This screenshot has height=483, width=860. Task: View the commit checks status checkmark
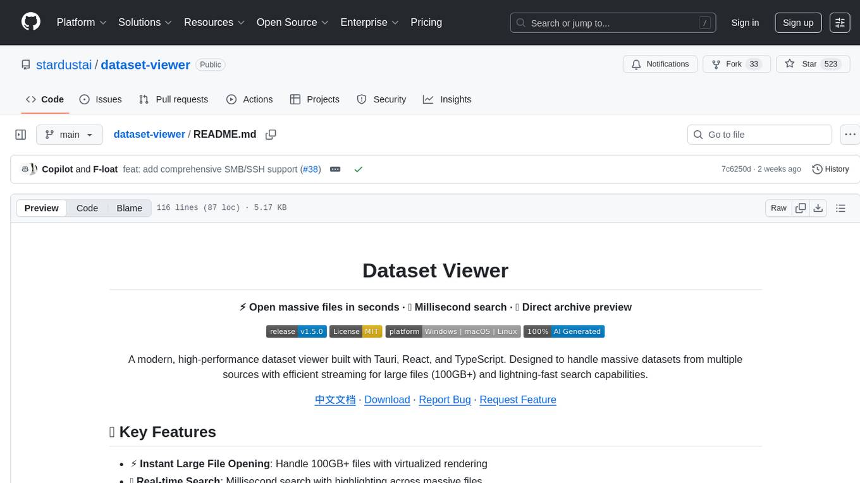coord(359,169)
